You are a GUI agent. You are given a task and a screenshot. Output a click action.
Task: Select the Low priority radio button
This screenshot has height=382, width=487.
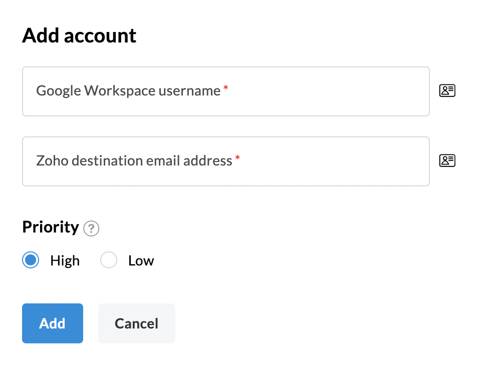[x=109, y=260]
